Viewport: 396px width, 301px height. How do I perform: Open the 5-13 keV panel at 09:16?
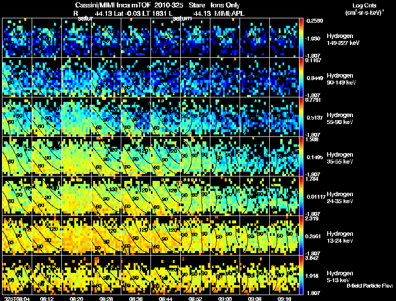[x=284, y=275]
